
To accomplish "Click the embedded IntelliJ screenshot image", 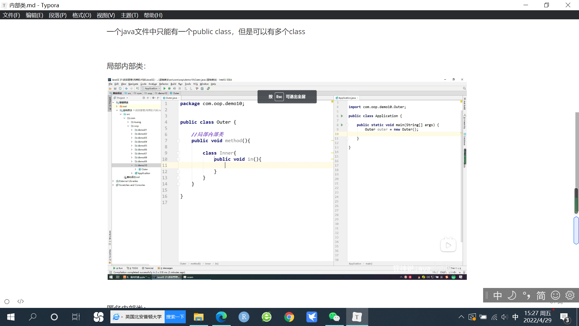I will pos(287,179).
